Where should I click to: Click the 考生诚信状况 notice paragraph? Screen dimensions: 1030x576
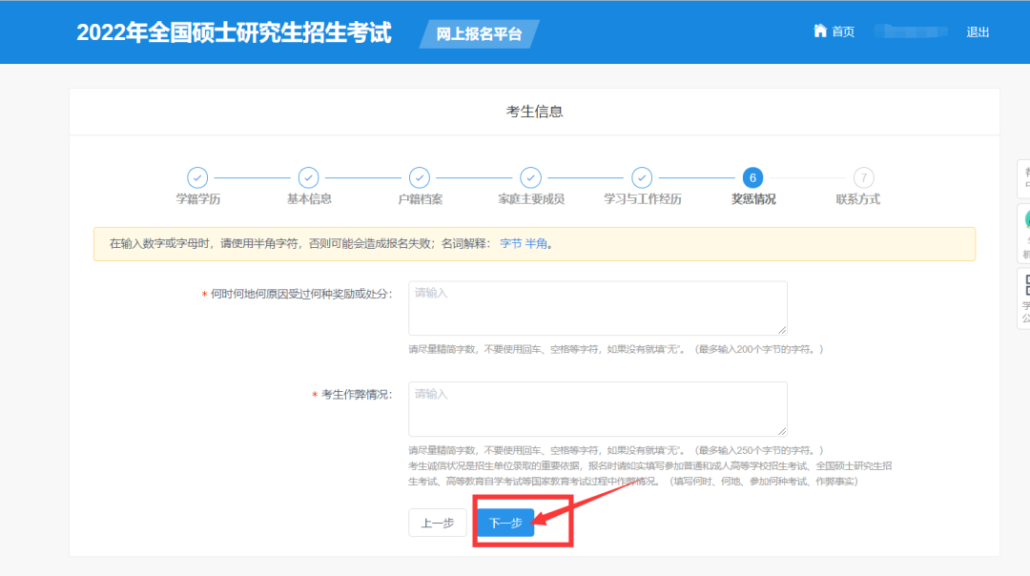click(650, 474)
